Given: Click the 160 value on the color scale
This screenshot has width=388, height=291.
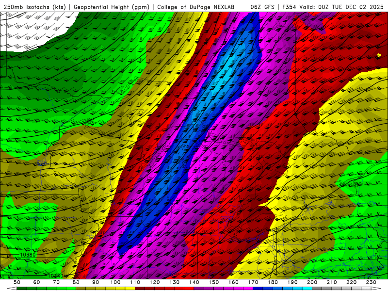Looking at the screenshot, I should 233,282.
